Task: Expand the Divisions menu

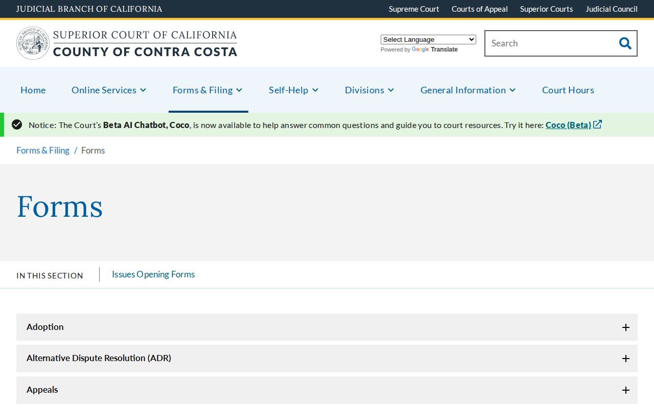Action: point(369,90)
